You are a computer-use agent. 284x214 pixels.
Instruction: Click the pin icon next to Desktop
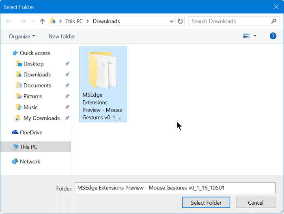pos(67,64)
